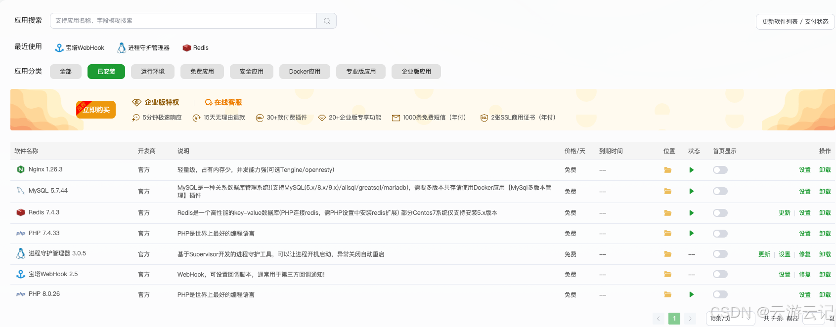Click the Nginx 1.26.3 logo icon

21,169
